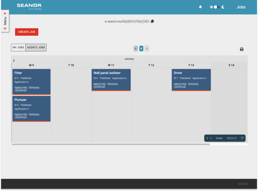The height and width of the screenshot is (191, 258).
Task: Open the Week view selector
Action: coord(219,138)
